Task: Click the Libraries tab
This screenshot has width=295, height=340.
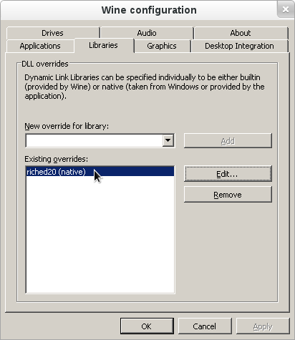Action: (x=104, y=45)
